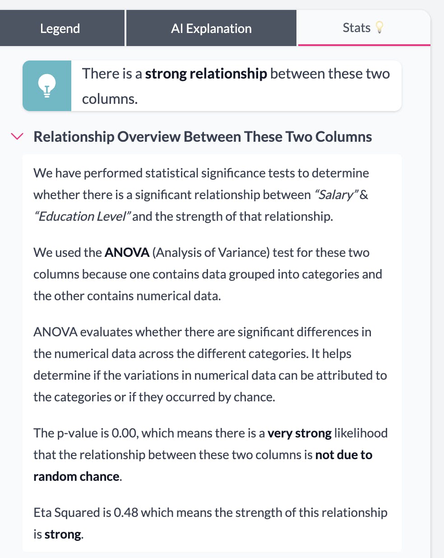This screenshot has width=444, height=558.
Task: Select the Stats tab label
Action: (356, 28)
